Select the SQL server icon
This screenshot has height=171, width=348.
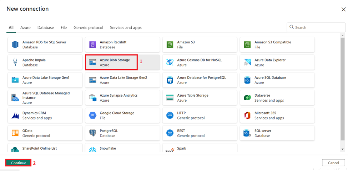coord(247,133)
